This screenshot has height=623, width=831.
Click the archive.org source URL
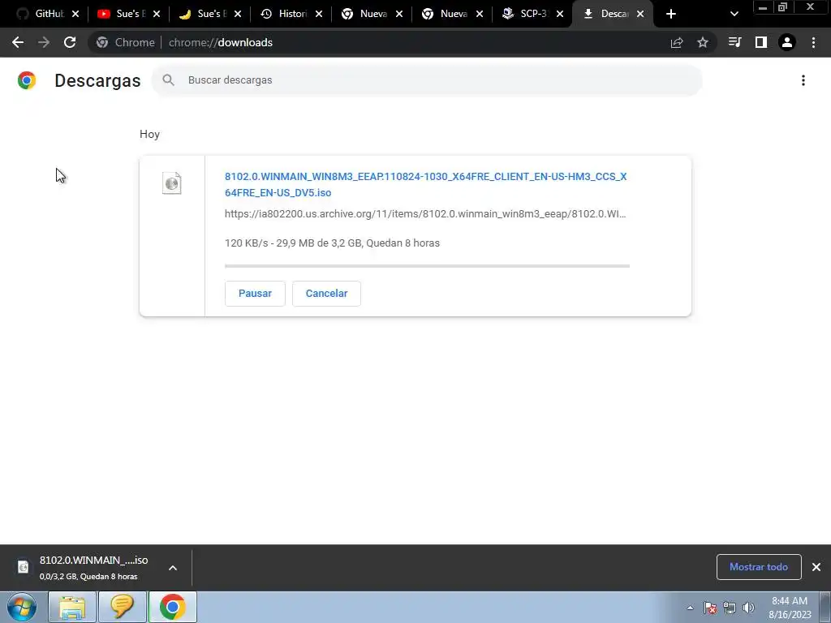[x=425, y=214]
